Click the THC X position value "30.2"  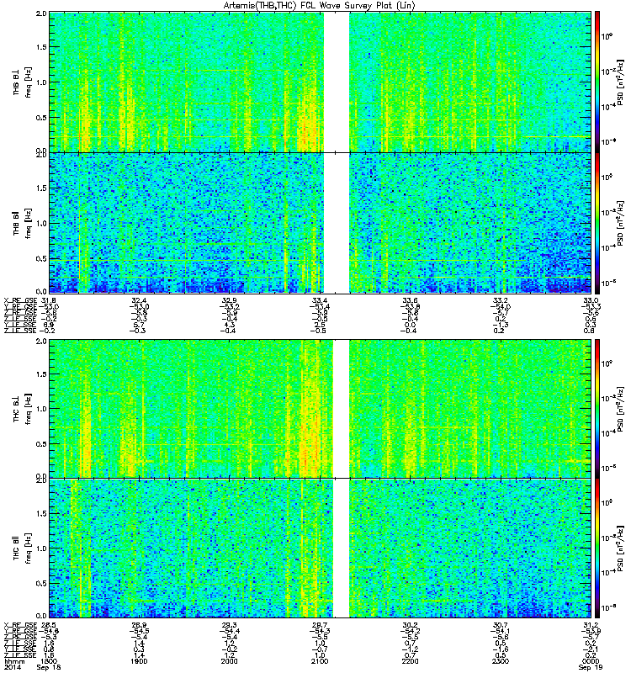[x=410, y=625]
